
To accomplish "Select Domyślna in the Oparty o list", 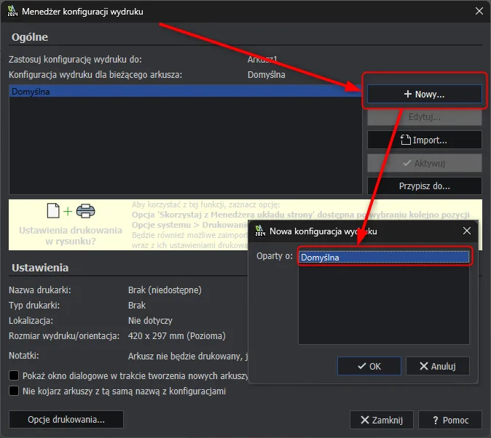I will (x=384, y=257).
